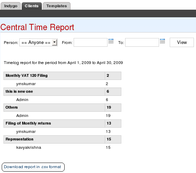Select the 'this is new one' row
Image resolution: width=196 pixels, height=173 pixels.
coord(62,92)
